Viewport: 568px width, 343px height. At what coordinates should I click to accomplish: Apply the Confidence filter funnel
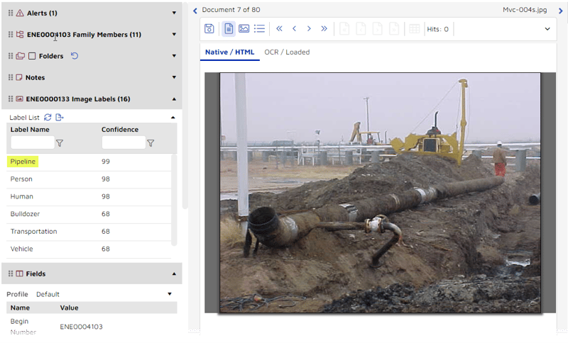pyautogui.click(x=151, y=143)
